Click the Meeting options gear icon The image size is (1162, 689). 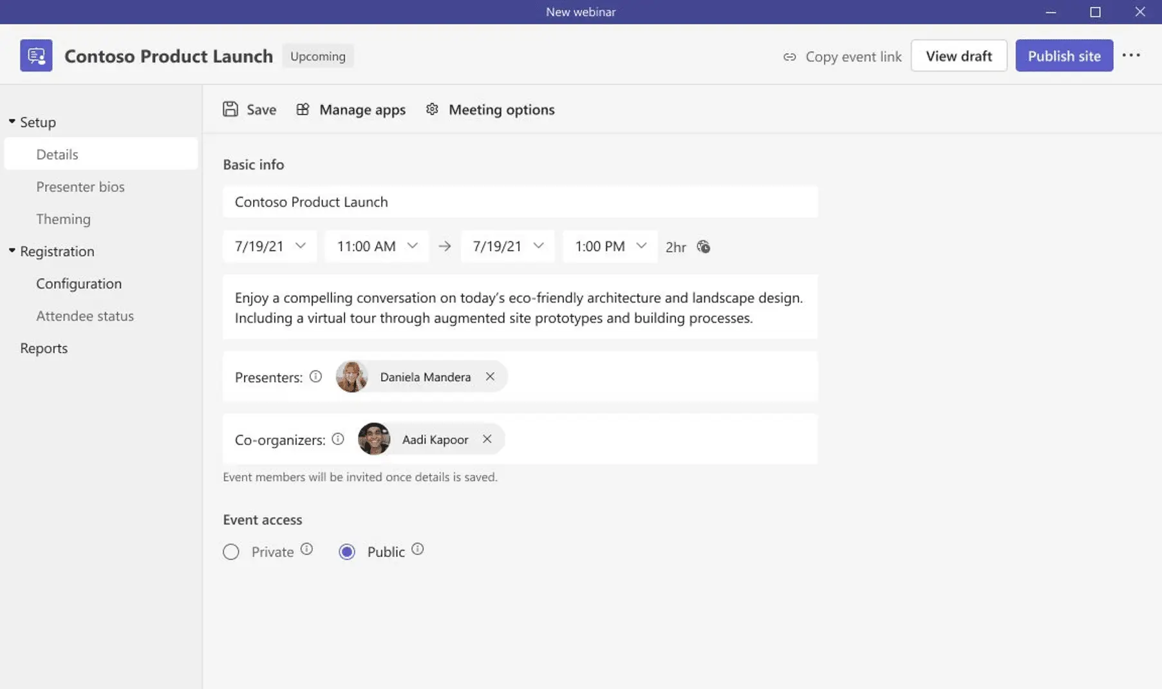432,109
